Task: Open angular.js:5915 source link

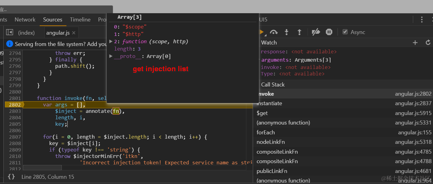Action: (x=413, y=113)
